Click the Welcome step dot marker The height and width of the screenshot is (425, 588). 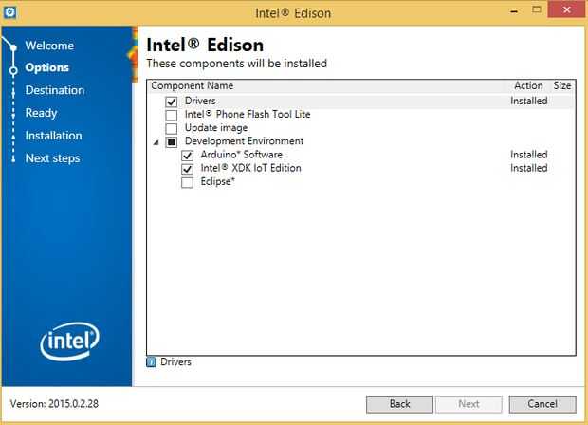[13, 46]
